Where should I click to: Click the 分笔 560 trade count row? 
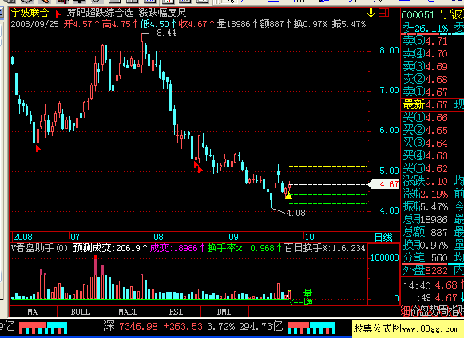425,258
